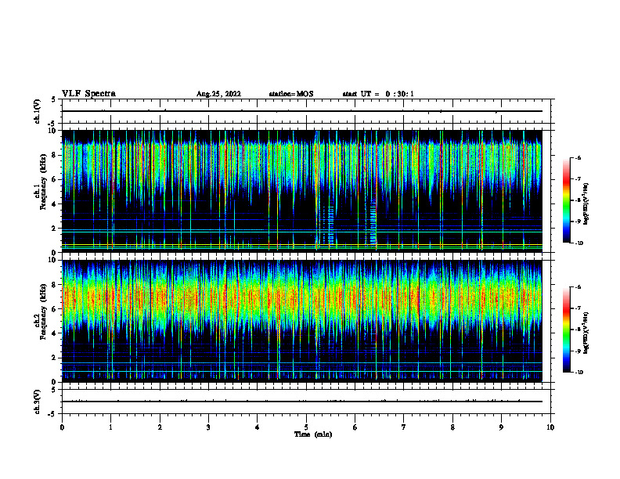Click the '6' kHz tick of ch.1 frequency axis

[x=54, y=179]
